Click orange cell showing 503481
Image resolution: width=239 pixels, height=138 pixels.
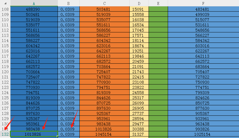point(104,9)
